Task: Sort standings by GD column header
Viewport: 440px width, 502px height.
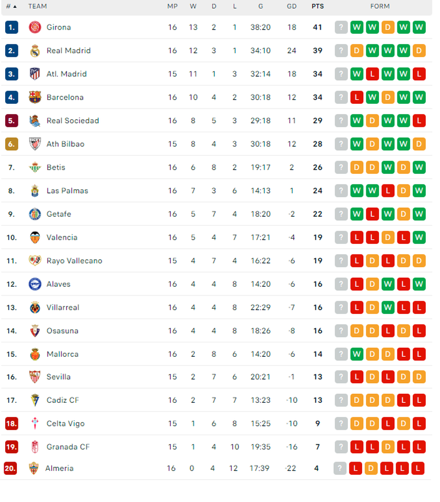Action: [292, 7]
